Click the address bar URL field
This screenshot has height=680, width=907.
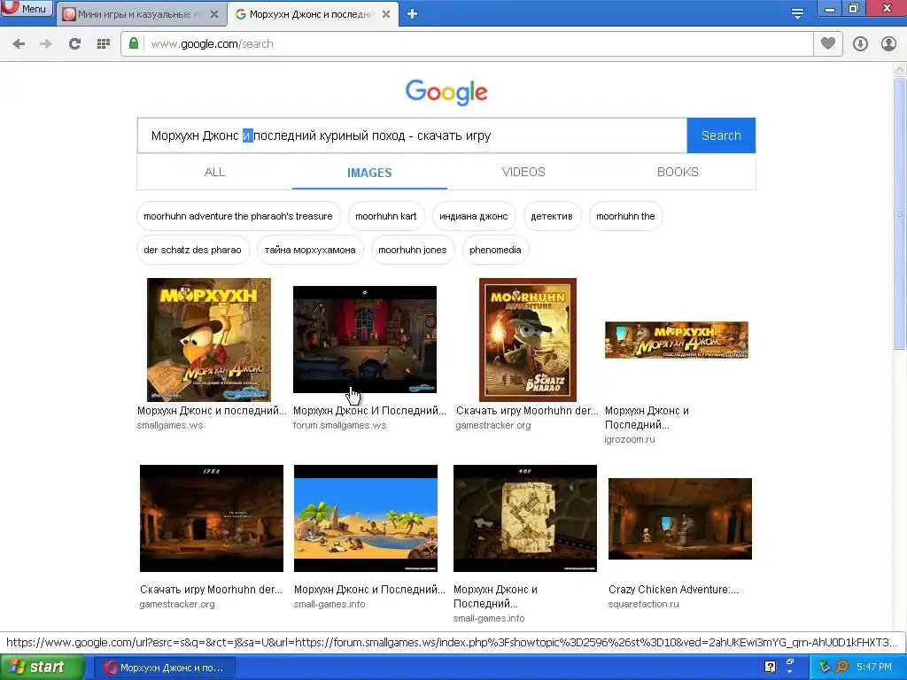(477, 44)
